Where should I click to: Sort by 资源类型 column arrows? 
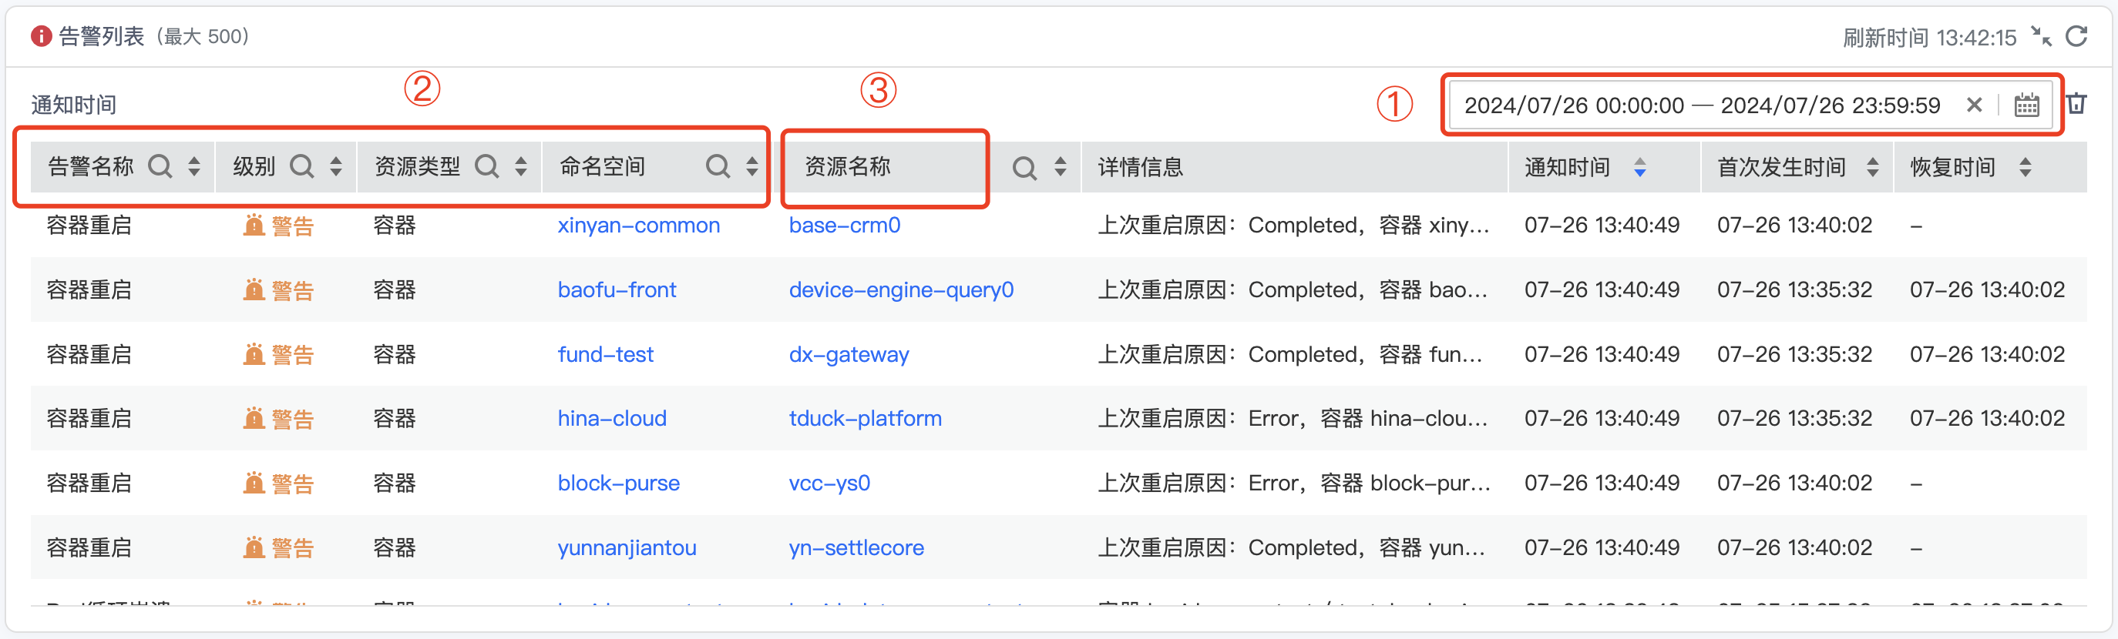coord(520,167)
